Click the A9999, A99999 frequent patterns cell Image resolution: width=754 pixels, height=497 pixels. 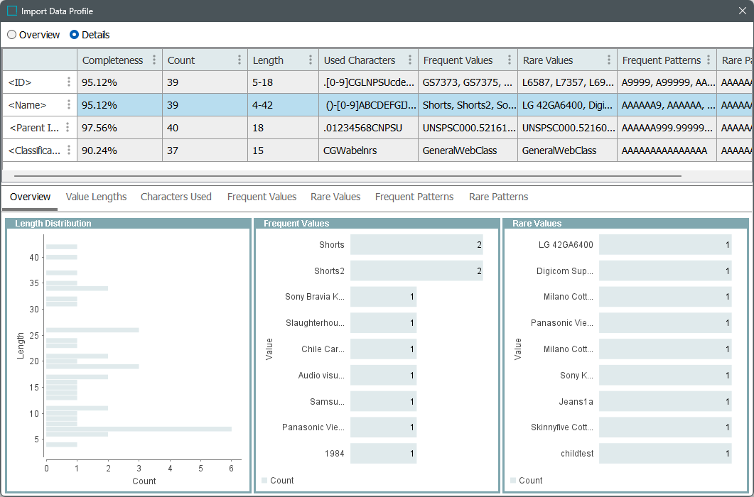pos(667,82)
